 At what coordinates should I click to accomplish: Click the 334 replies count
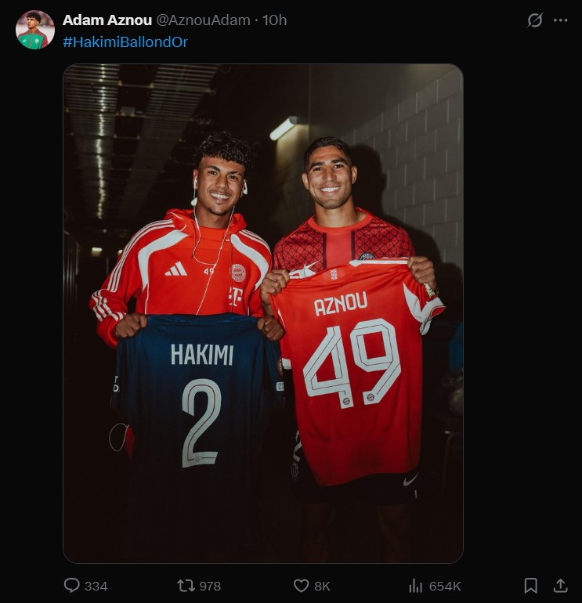[96, 586]
